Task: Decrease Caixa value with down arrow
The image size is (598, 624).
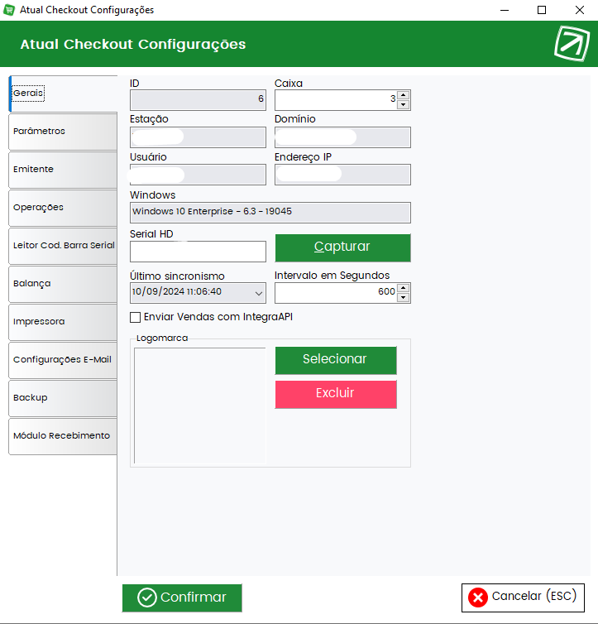Action: pos(403,104)
